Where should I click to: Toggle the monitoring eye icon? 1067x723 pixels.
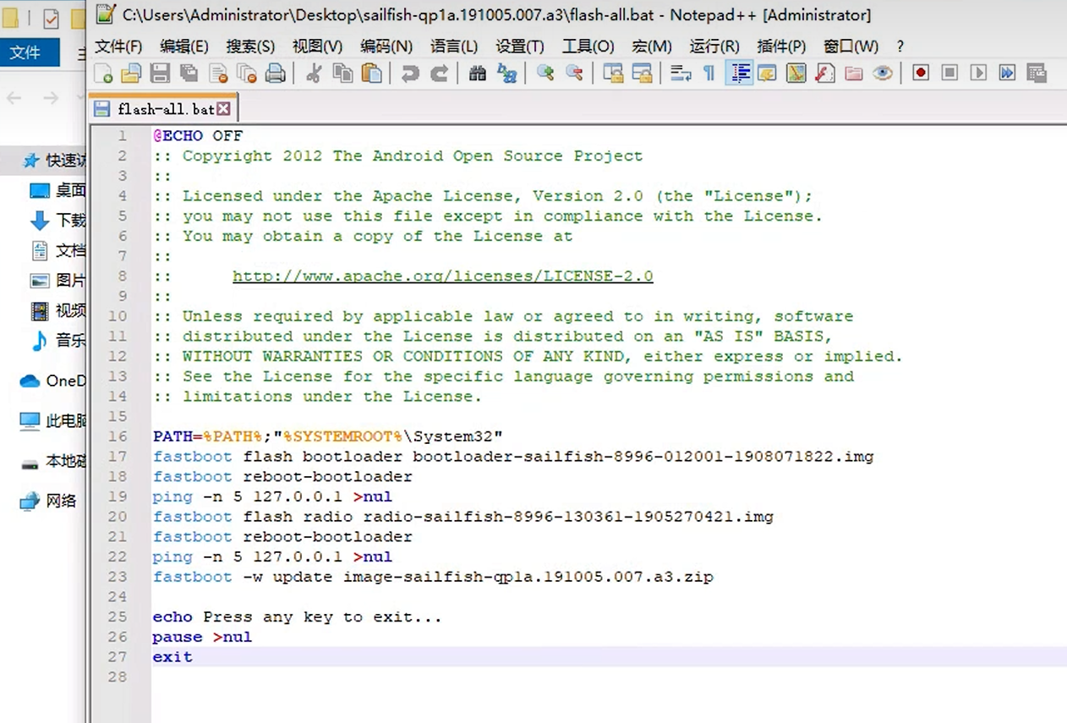[x=883, y=74]
